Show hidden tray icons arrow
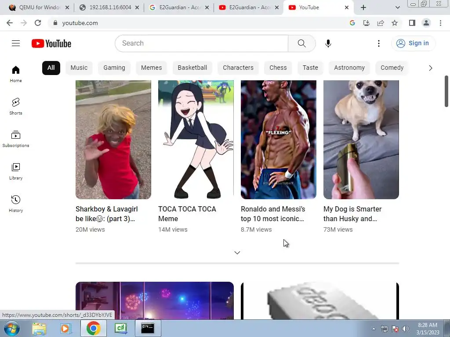Image resolution: width=450 pixels, height=337 pixels. tap(374, 329)
